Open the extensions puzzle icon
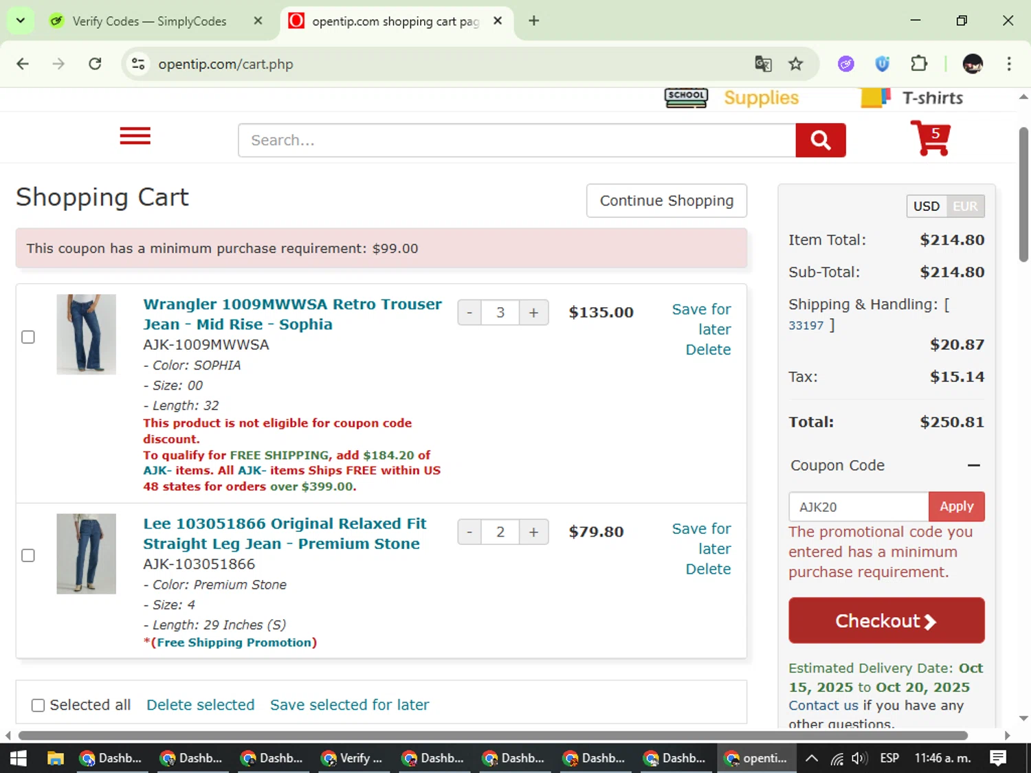The image size is (1031, 773). click(919, 64)
